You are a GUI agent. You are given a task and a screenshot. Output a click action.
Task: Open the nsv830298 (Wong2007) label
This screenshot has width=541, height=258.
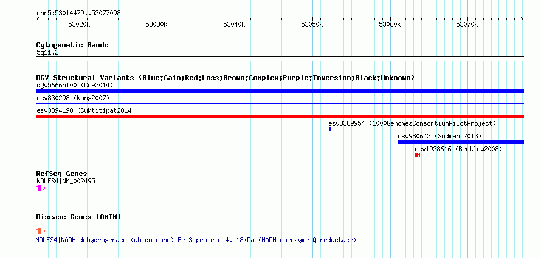point(73,98)
